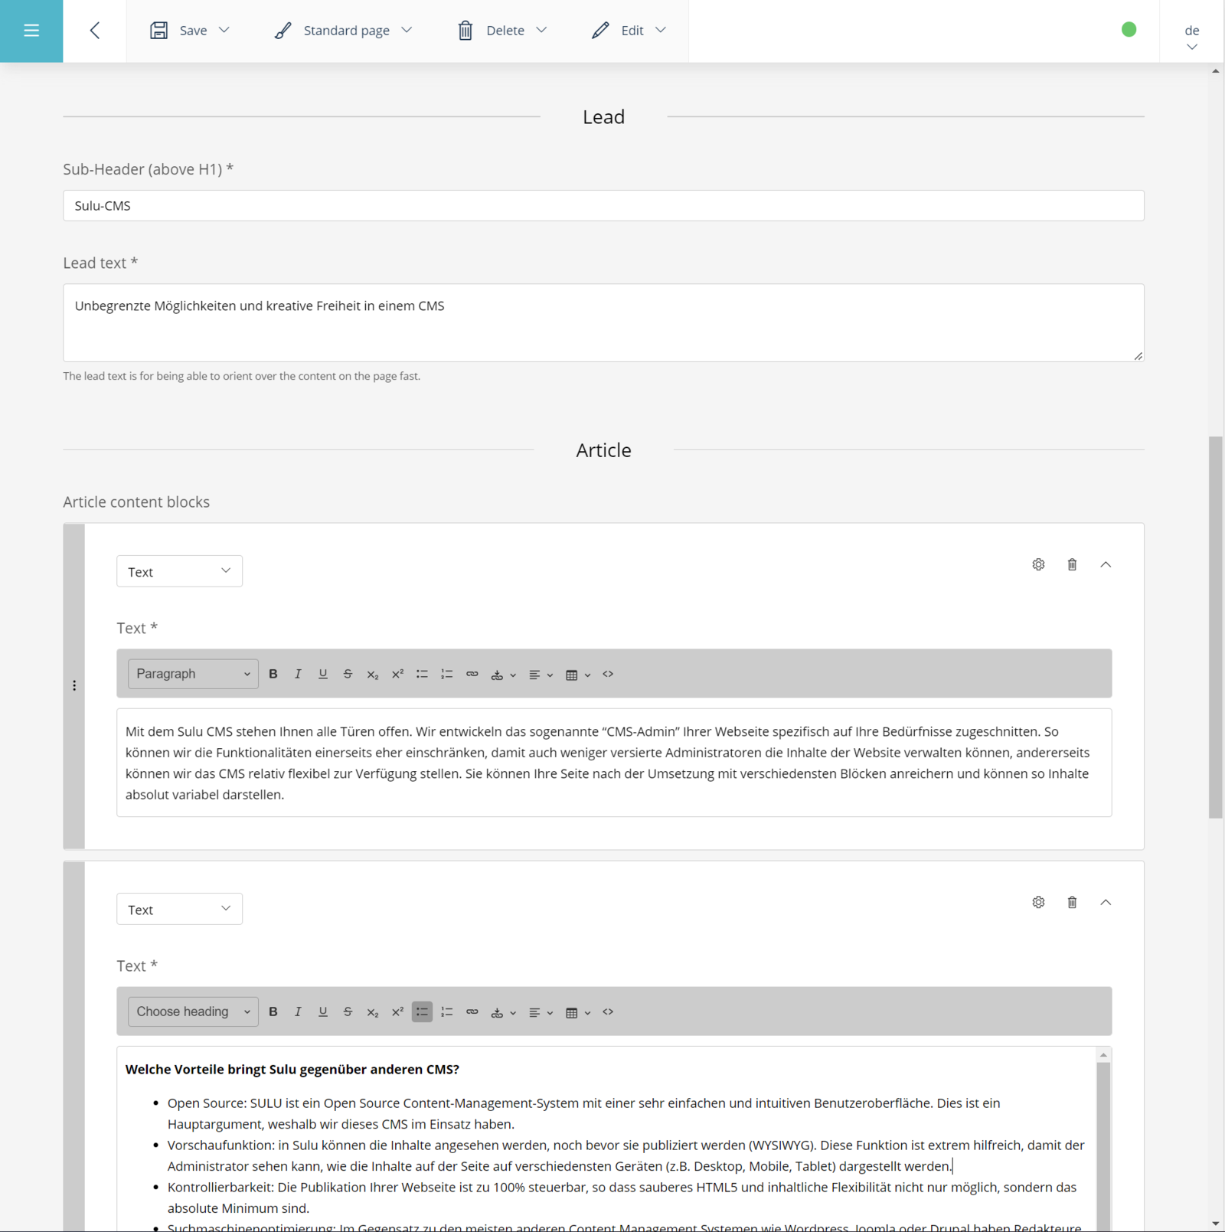Screen dimensions: 1225x1232
Task: Click the main page vertical scrollbar thumb
Action: point(1216,628)
